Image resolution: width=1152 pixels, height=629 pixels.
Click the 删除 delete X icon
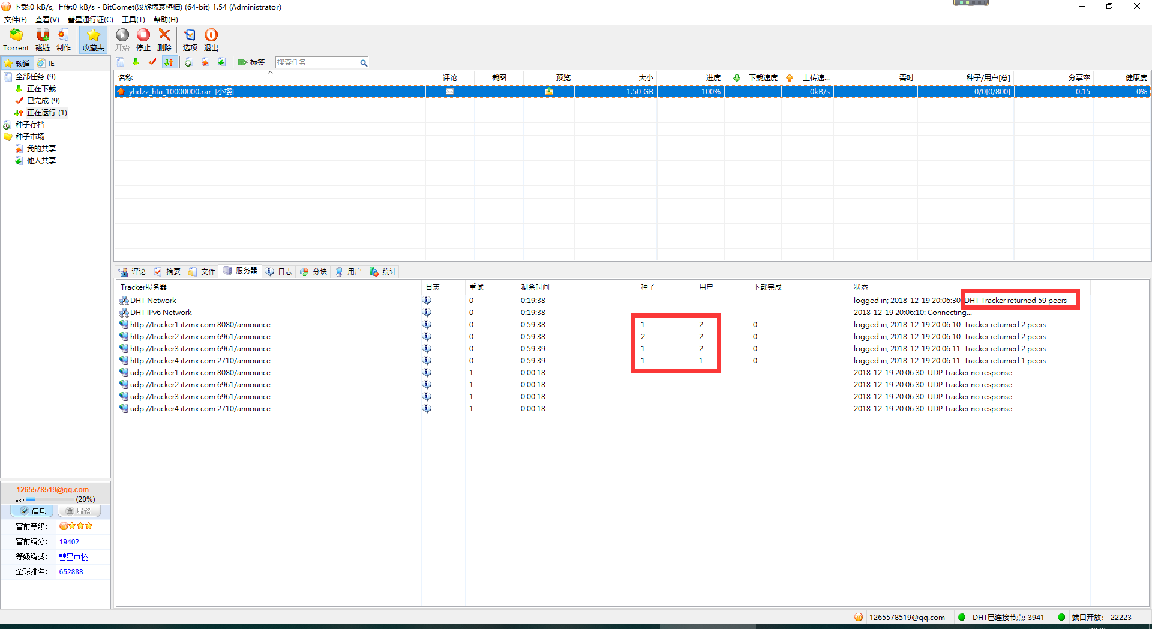pyautogui.click(x=164, y=36)
